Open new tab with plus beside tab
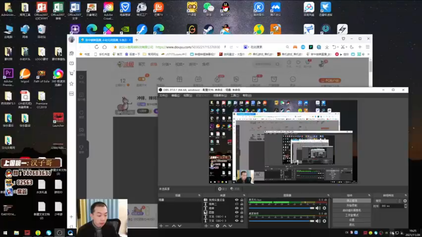The width and height of the screenshot is (422, 237). [x=137, y=40]
